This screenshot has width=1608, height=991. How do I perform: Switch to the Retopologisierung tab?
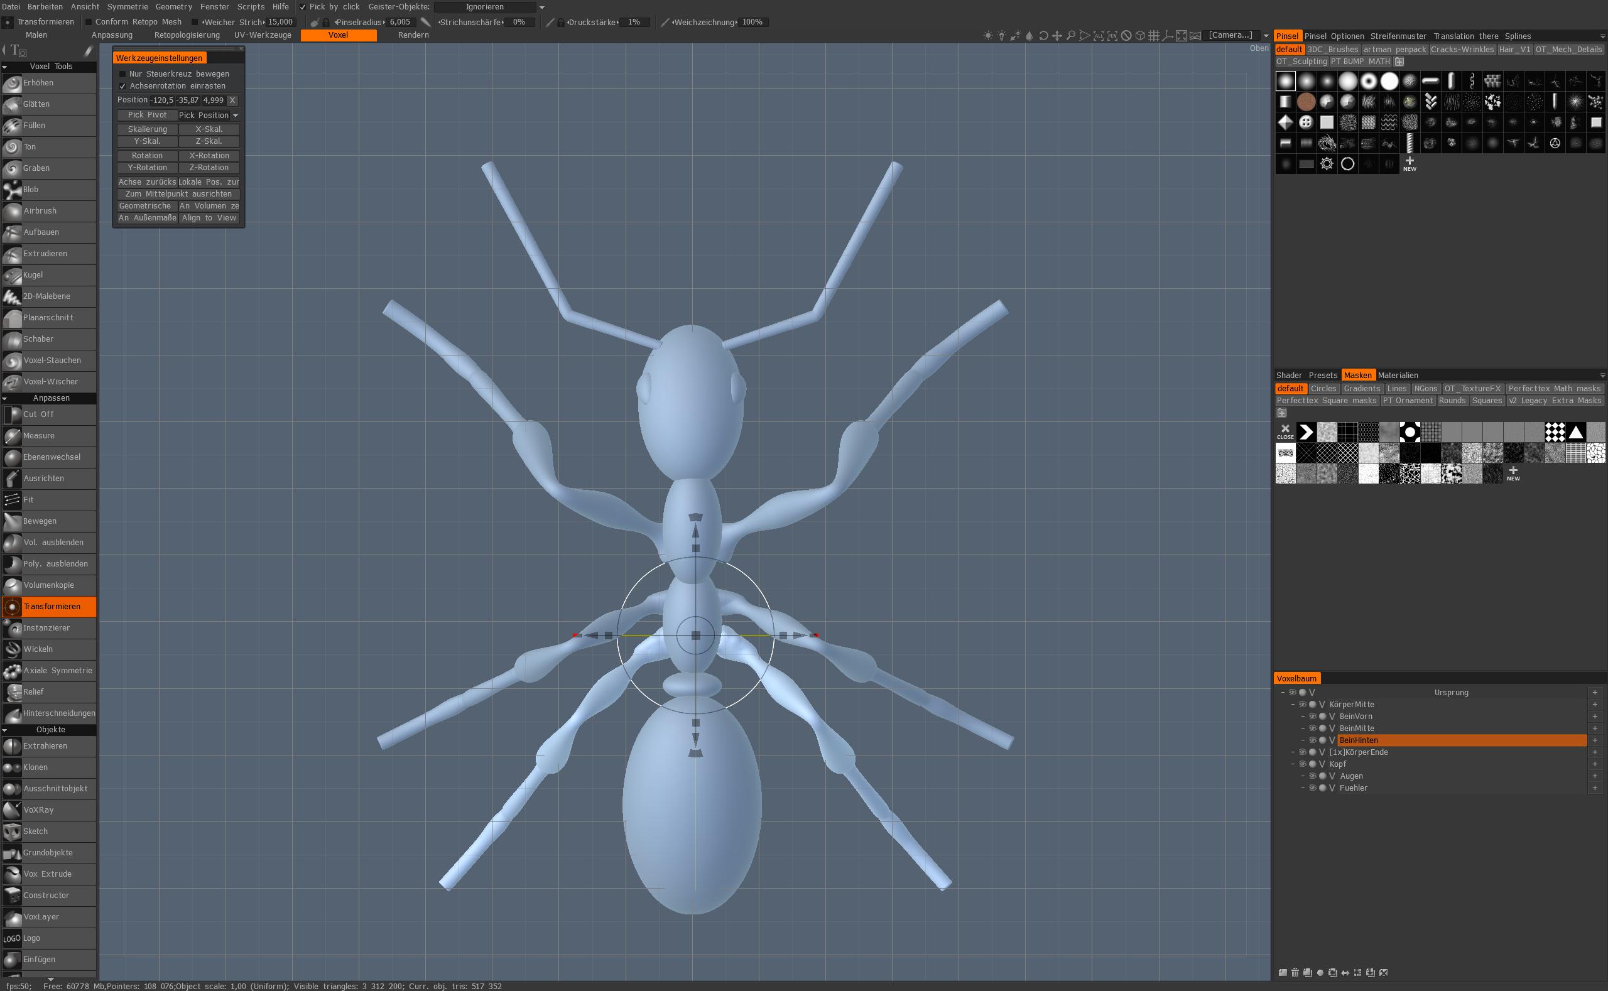[187, 35]
